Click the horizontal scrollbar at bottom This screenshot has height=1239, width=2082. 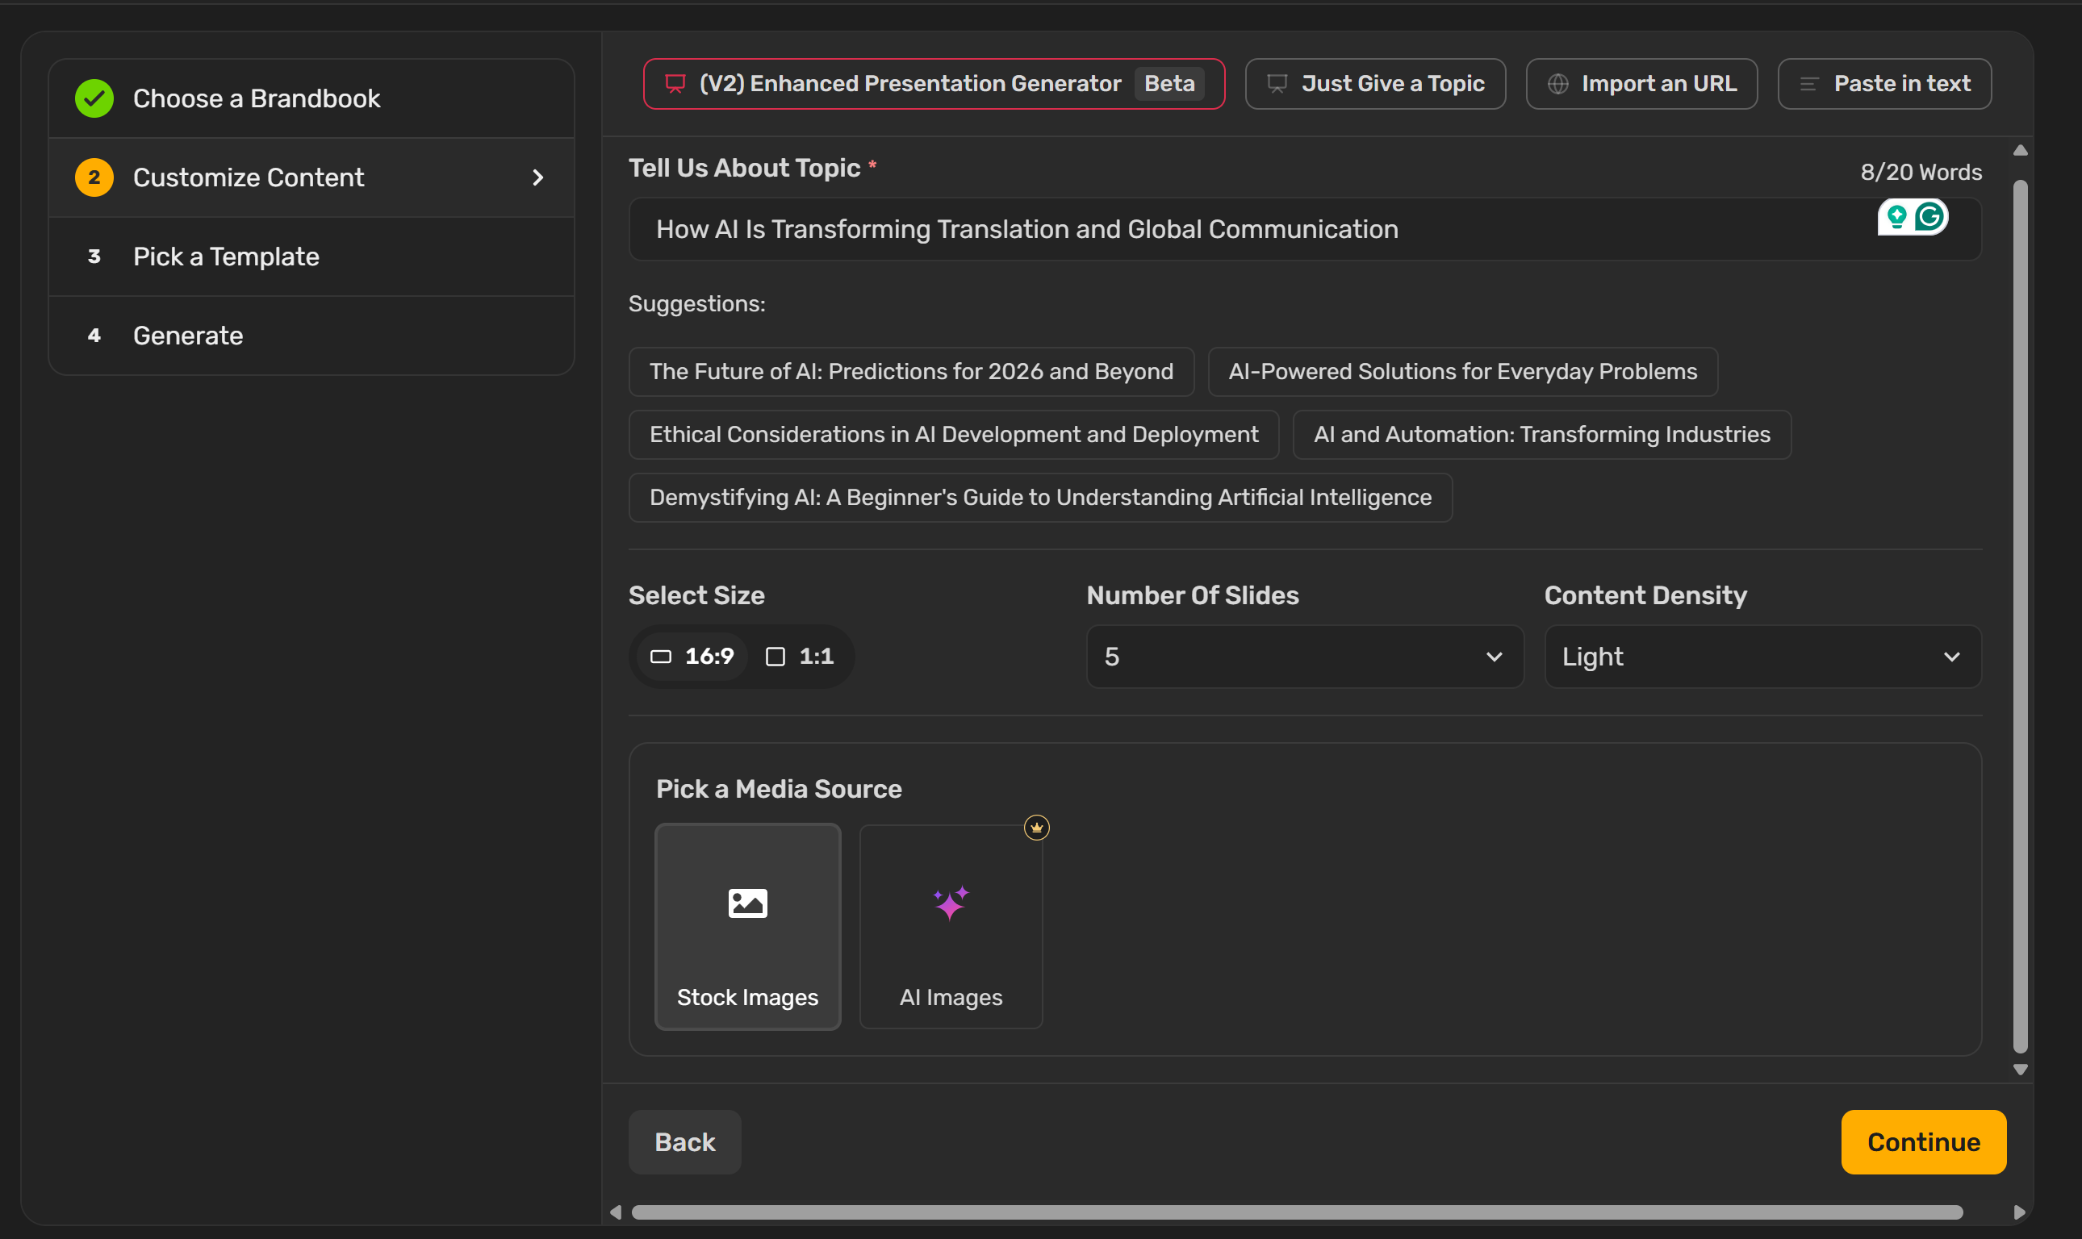[x=1296, y=1212]
